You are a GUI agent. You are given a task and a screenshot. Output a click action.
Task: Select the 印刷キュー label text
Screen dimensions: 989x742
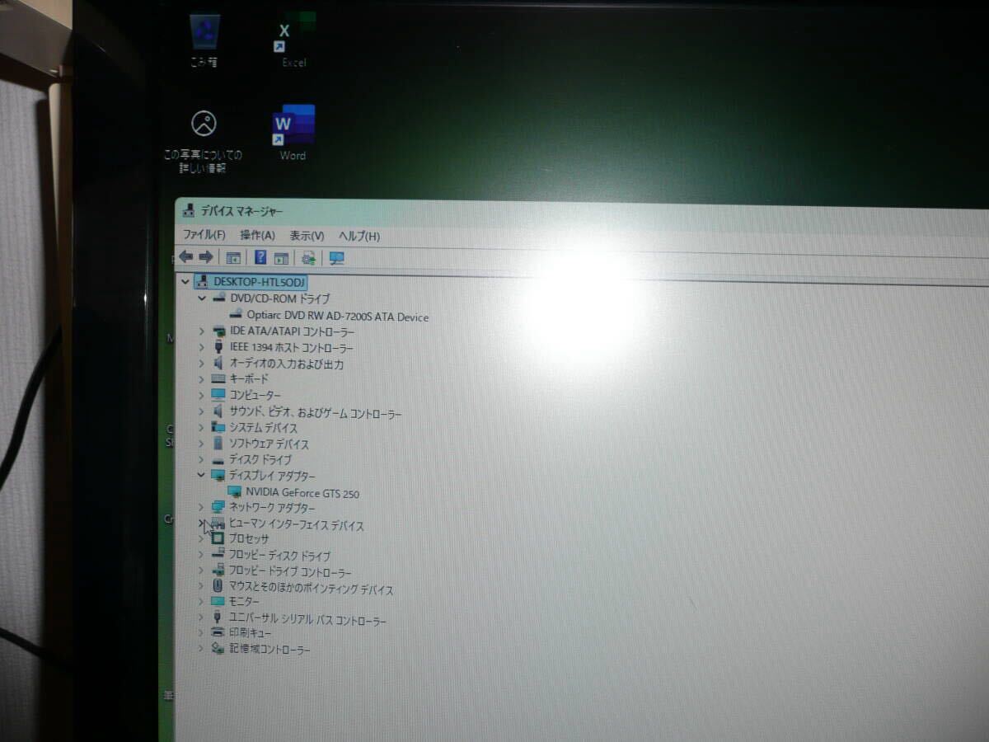tap(251, 633)
